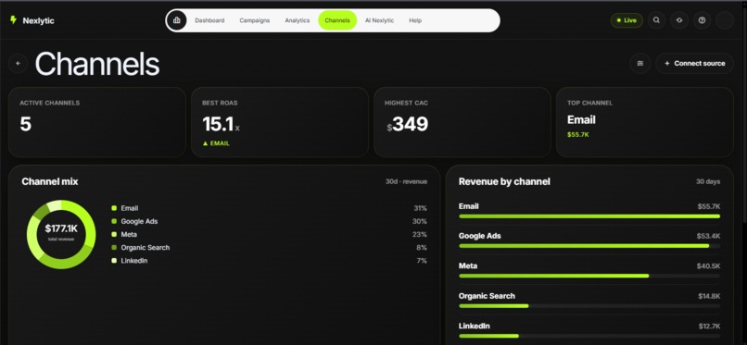Open the Campaigns tab
Viewport: 747px width, 345px height.
click(254, 20)
